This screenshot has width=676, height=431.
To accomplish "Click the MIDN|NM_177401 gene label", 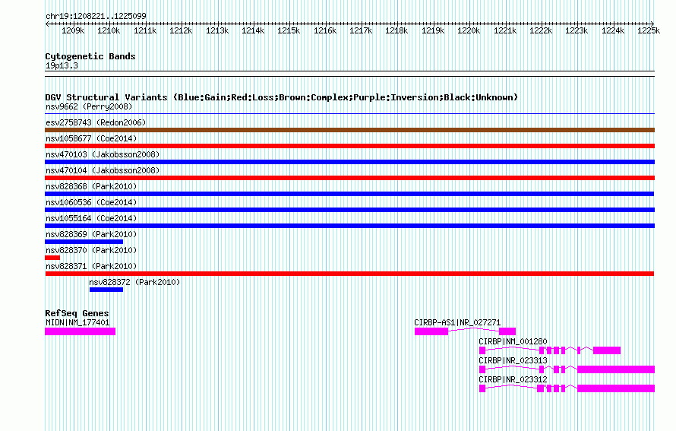I will click(77, 323).
